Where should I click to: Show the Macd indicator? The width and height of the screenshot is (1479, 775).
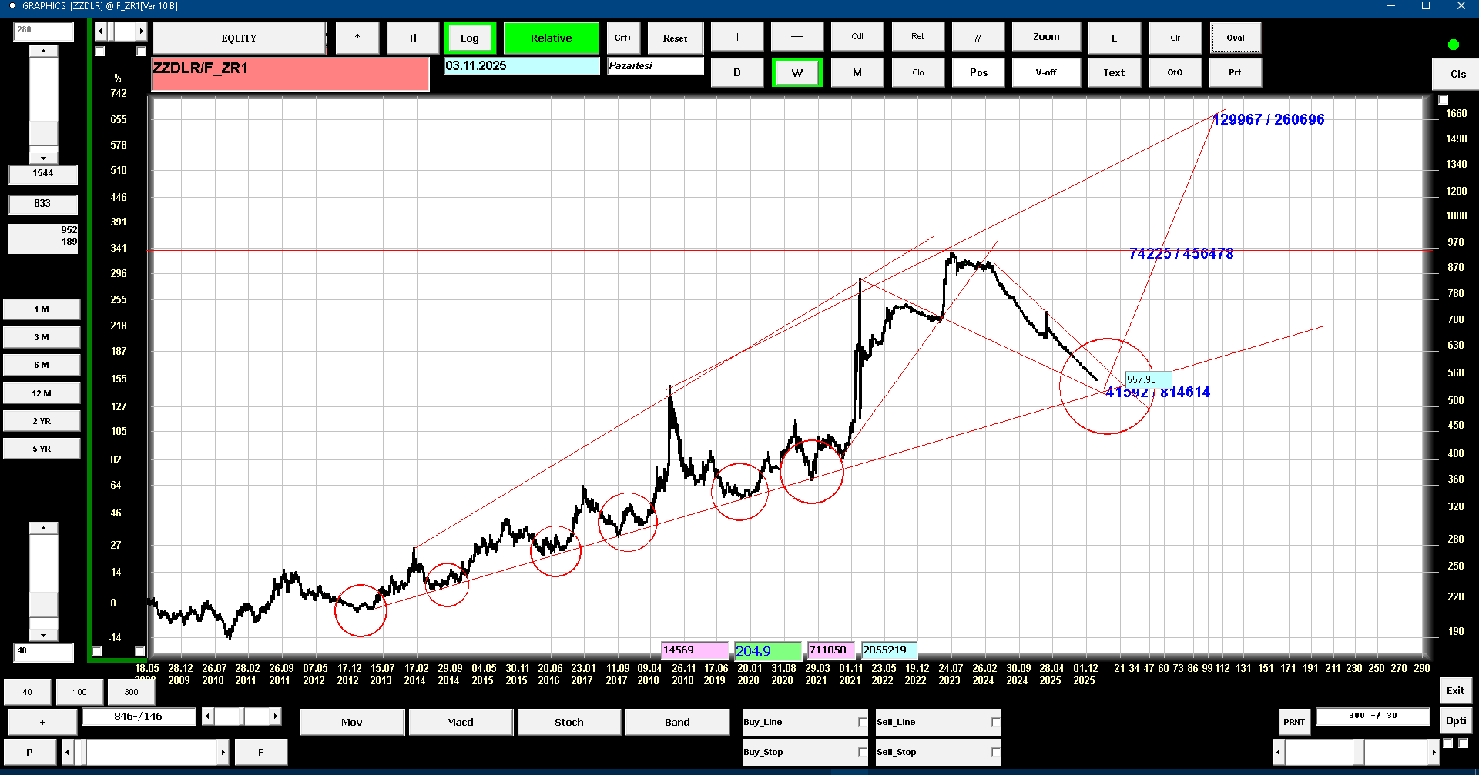click(x=460, y=722)
